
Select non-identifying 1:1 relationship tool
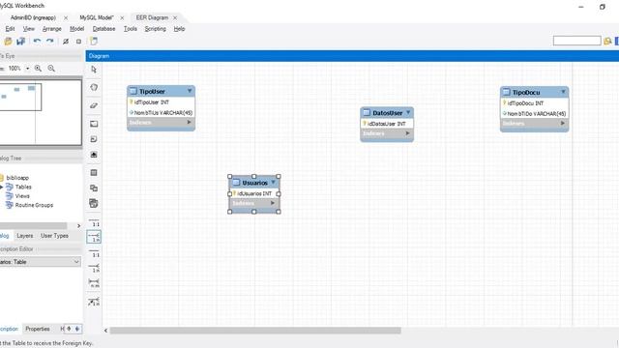(94, 222)
